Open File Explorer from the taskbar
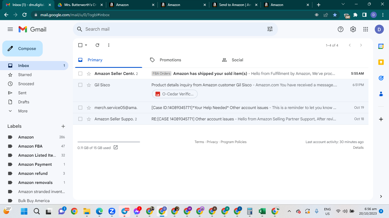The height and width of the screenshot is (218, 389). click(87, 211)
